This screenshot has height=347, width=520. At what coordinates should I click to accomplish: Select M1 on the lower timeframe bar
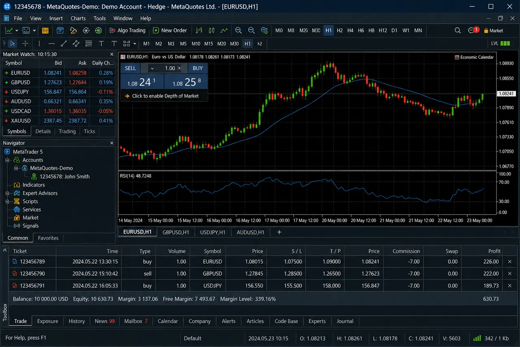click(x=146, y=44)
